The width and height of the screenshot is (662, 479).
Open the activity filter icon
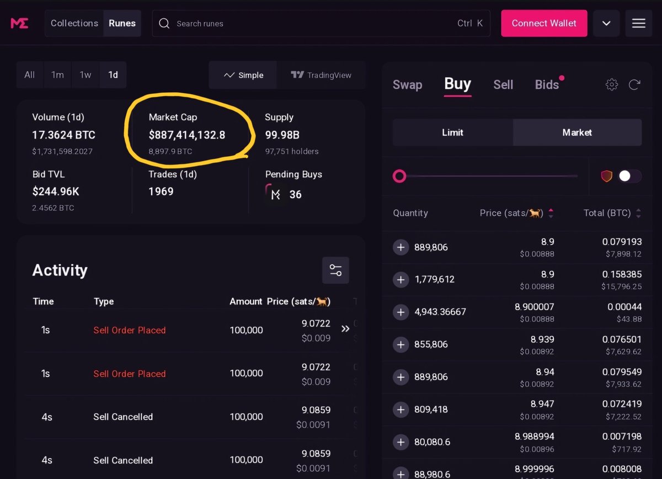tap(335, 270)
